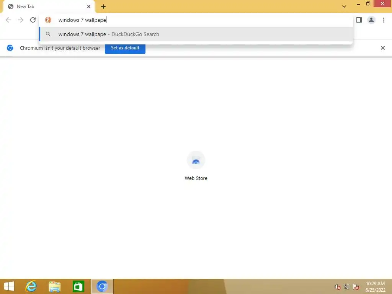Open a new tab with plus button
392x294 pixels.
[x=103, y=7]
